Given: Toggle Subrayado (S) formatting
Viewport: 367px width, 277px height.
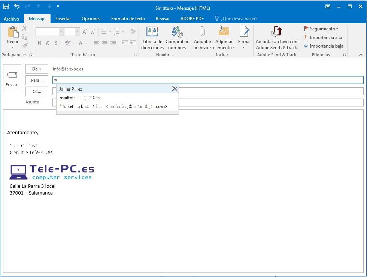Looking at the screenshot, I should tap(56, 43).
